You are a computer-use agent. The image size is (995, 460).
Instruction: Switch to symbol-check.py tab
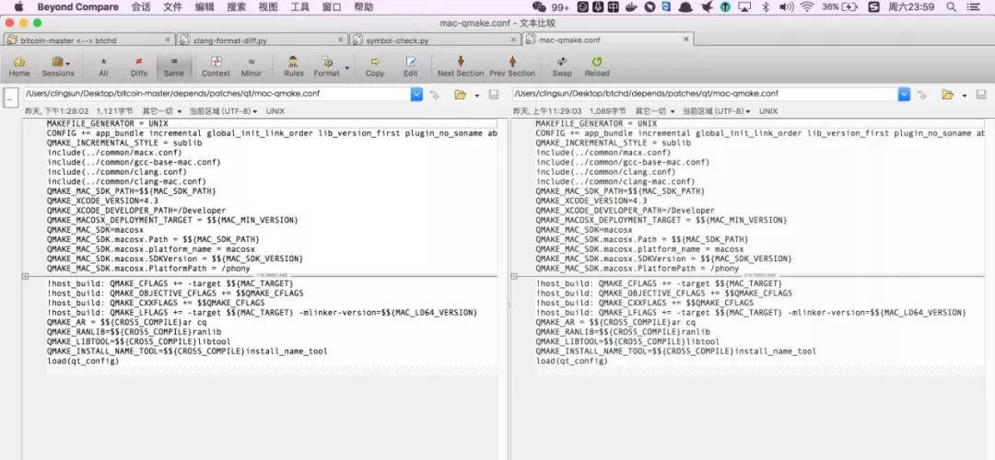[x=435, y=40]
